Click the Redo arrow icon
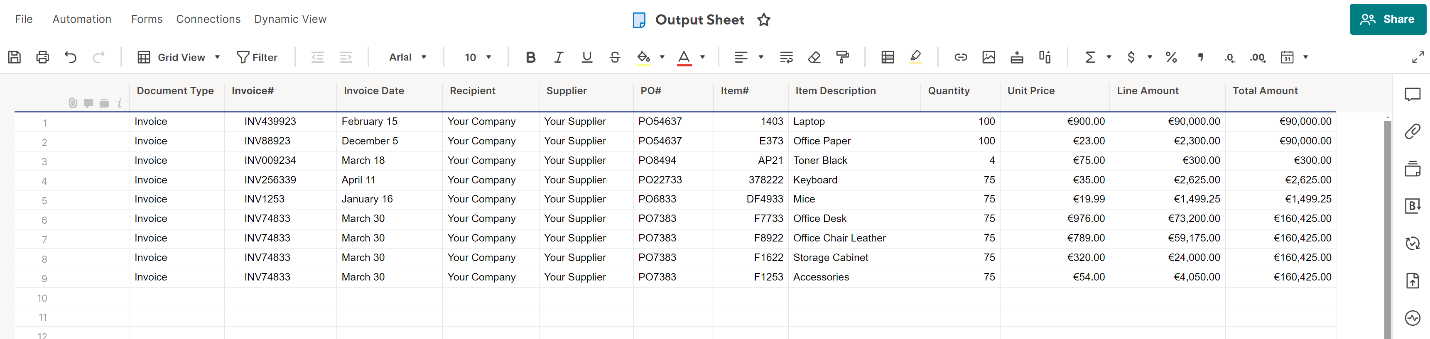The image size is (1430, 339). tap(99, 57)
